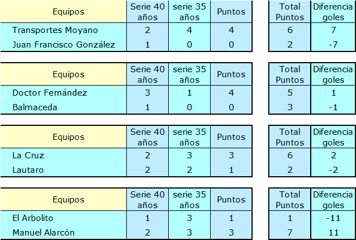The width and height of the screenshot is (356, 240).
Task: Select the Lautaro team cell
Action: click(x=27, y=170)
